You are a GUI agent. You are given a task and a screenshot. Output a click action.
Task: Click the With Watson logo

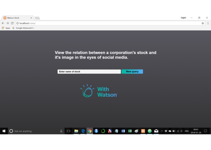99,91
